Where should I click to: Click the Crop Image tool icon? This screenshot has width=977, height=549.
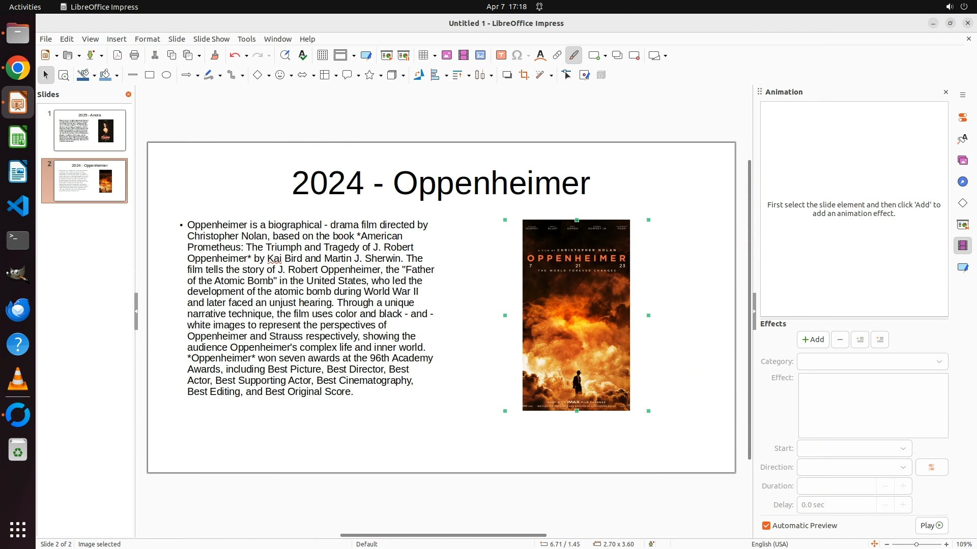coord(524,75)
